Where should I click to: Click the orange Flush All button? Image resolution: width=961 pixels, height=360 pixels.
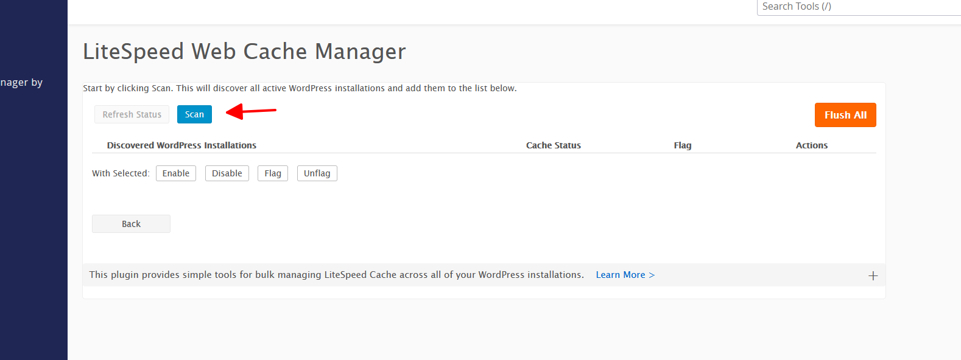click(x=845, y=115)
